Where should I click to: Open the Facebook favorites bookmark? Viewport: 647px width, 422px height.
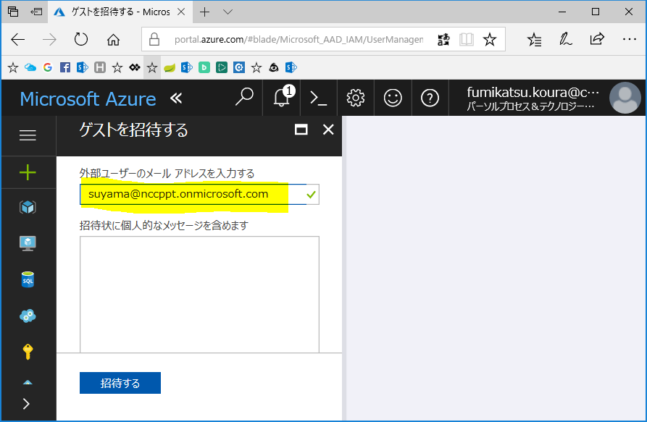65,67
